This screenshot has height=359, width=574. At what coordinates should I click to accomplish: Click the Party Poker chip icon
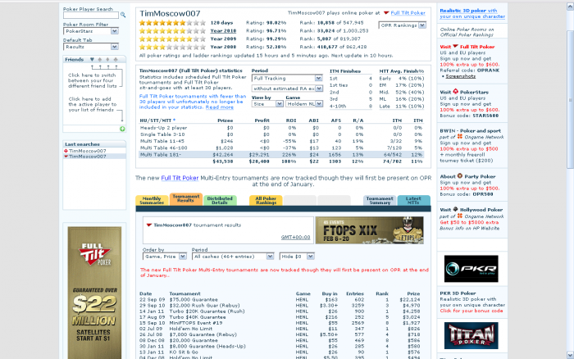pyautogui.click(x=460, y=176)
